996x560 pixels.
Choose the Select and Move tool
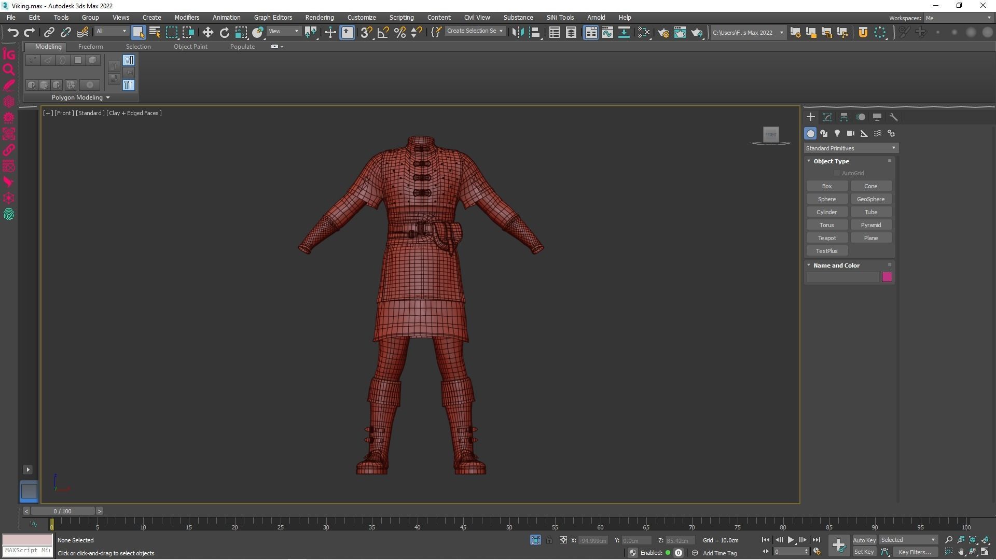(x=208, y=32)
